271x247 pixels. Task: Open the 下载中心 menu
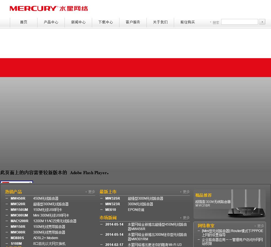(106, 22)
